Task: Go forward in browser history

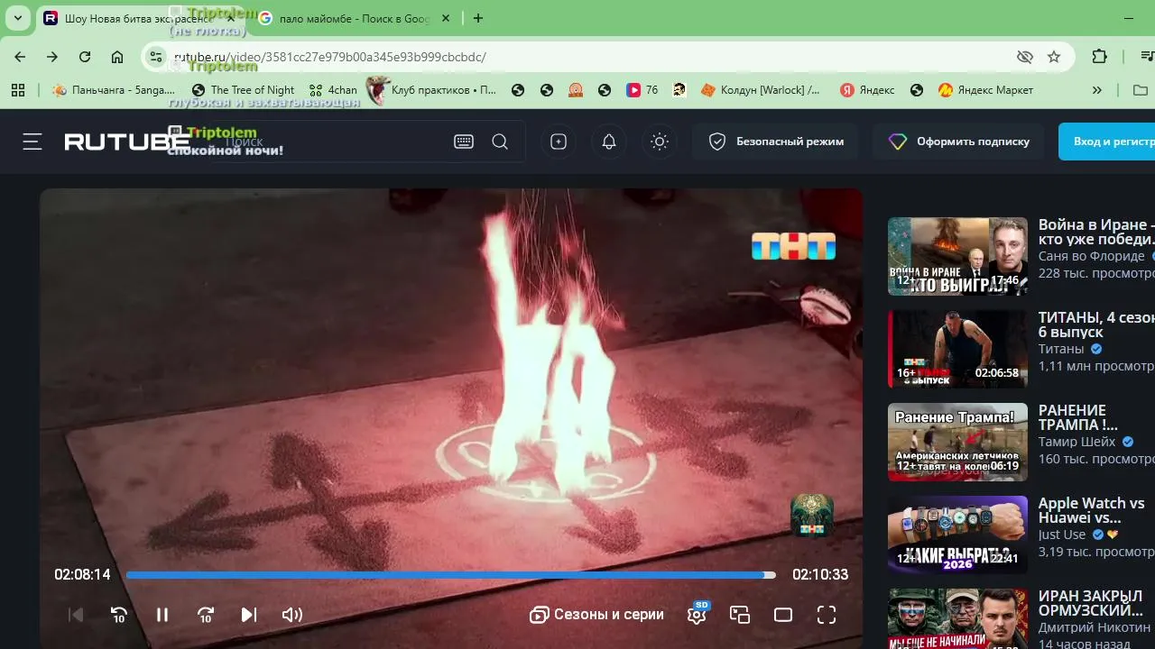Action: pyautogui.click(x=52, y=57)
